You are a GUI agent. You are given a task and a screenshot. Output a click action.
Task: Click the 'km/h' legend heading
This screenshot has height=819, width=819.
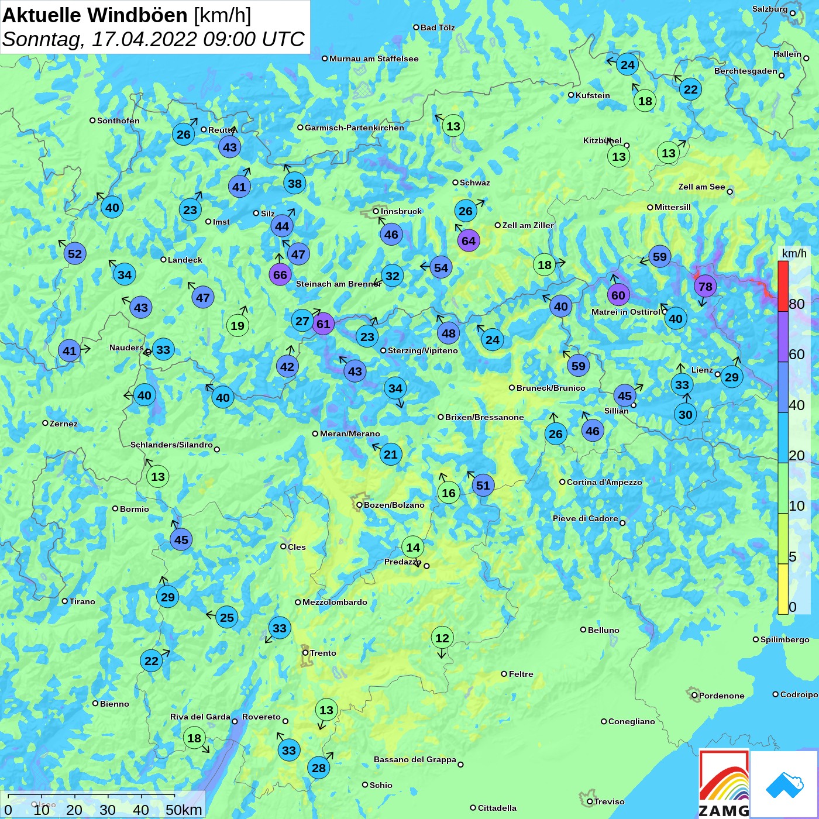click(794, 253)
